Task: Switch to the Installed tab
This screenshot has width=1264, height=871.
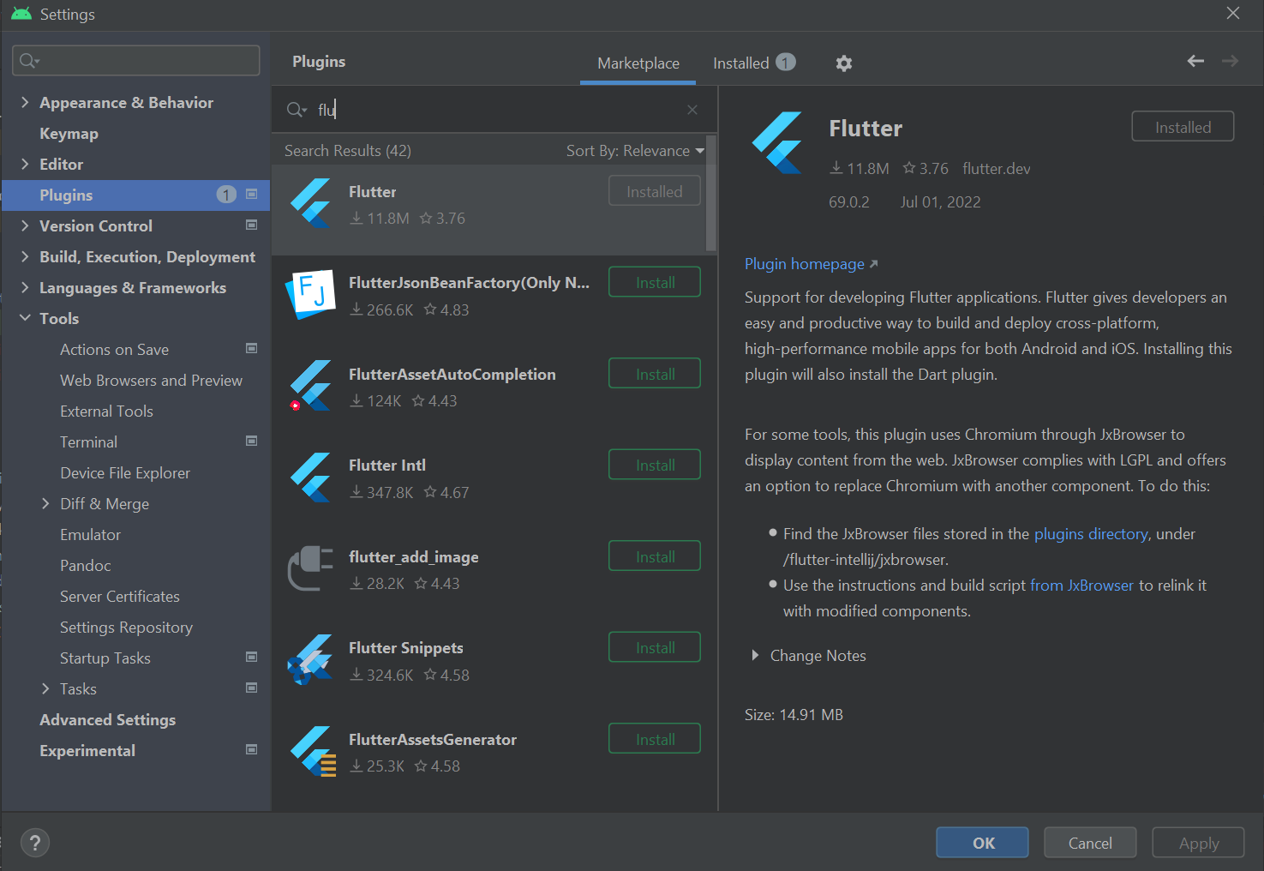Action: tap(740, 63)
